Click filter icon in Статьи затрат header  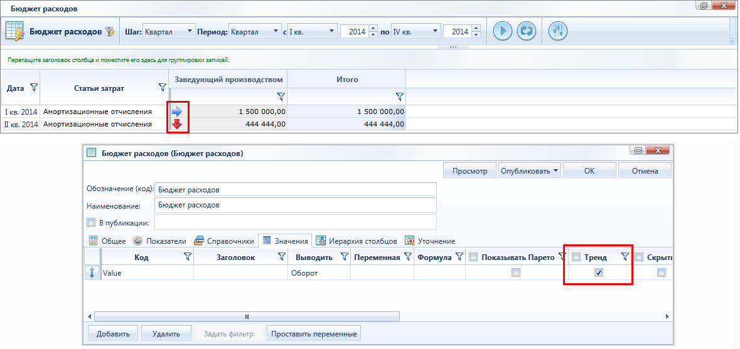pyautogui.click(x=163, y=87)
